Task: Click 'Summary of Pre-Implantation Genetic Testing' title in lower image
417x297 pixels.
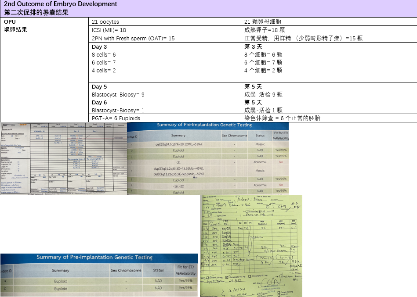Action: pyautogui.click(x=94, y=257)
